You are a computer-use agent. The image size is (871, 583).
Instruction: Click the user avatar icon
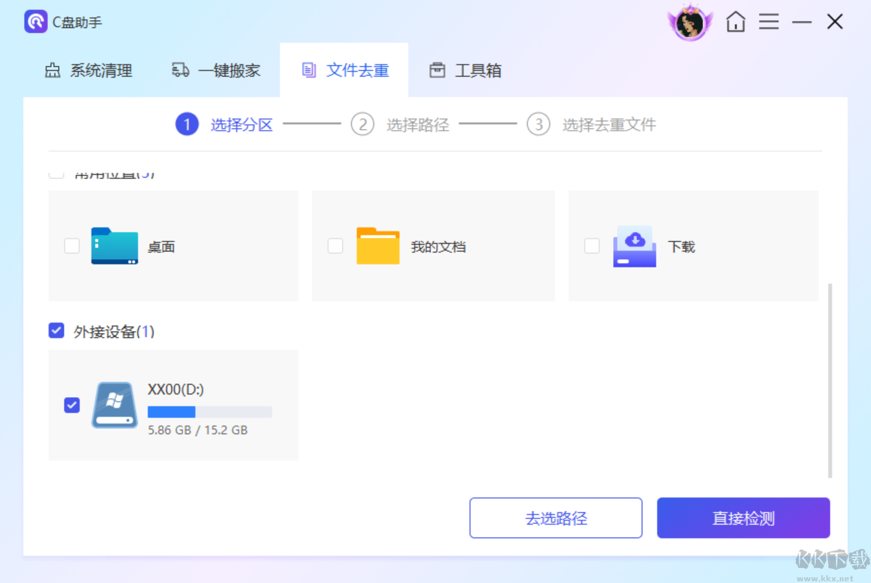[690, 21]
